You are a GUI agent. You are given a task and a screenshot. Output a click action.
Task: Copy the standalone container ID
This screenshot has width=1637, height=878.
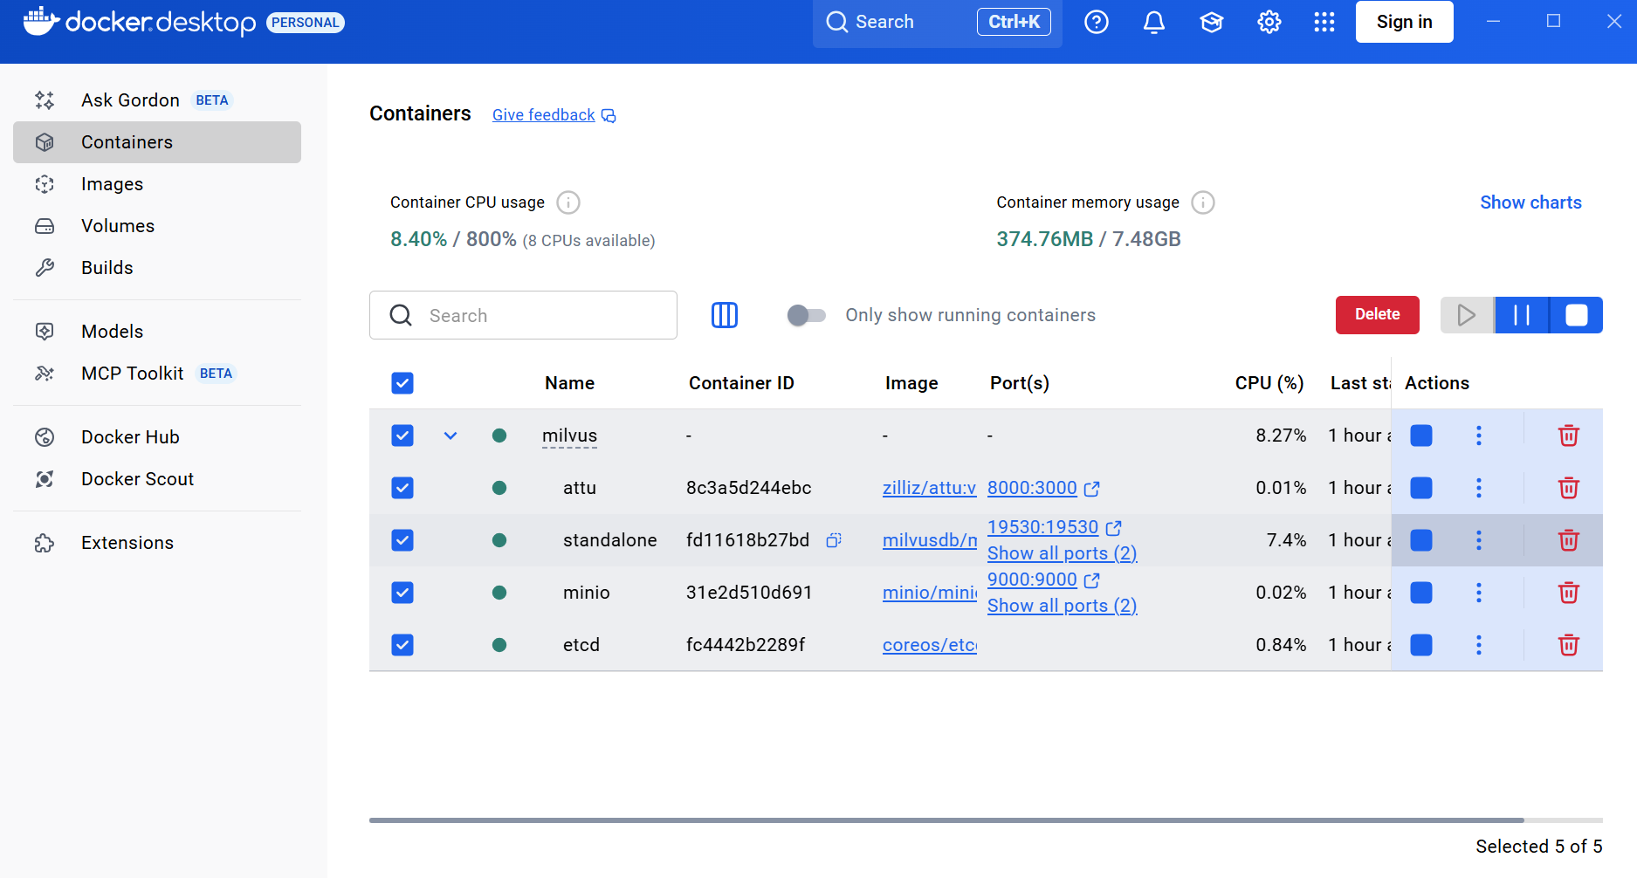click(834, 540)
